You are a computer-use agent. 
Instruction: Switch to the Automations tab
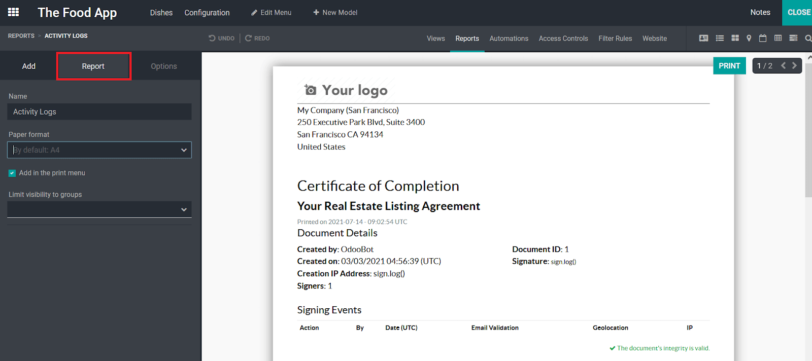pyautogui.click(x=509, y=39)
